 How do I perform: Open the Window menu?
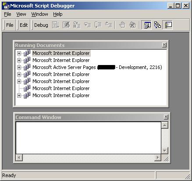click(x=39, y=14)
